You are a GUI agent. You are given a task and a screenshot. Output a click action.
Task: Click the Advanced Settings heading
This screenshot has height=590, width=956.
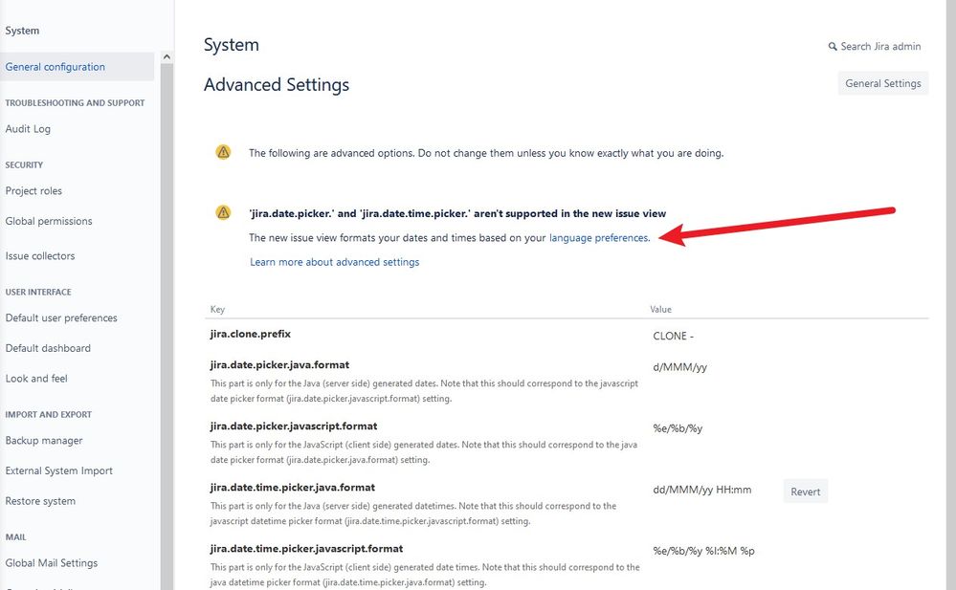click(277, 85)
